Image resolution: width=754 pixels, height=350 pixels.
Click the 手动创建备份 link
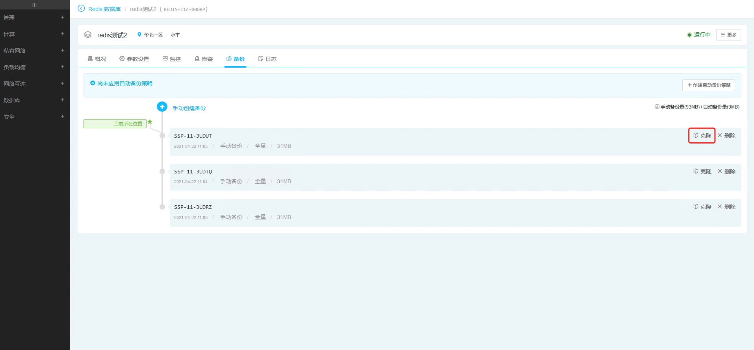tap(189, 108)
